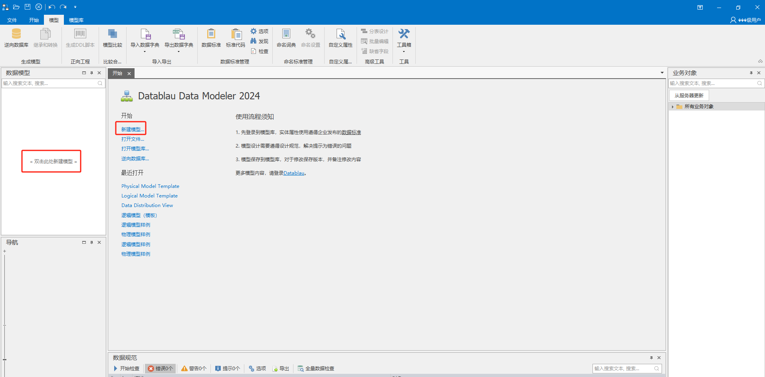Click the 生成DDL脚本 barcode icon

(80, 34)
